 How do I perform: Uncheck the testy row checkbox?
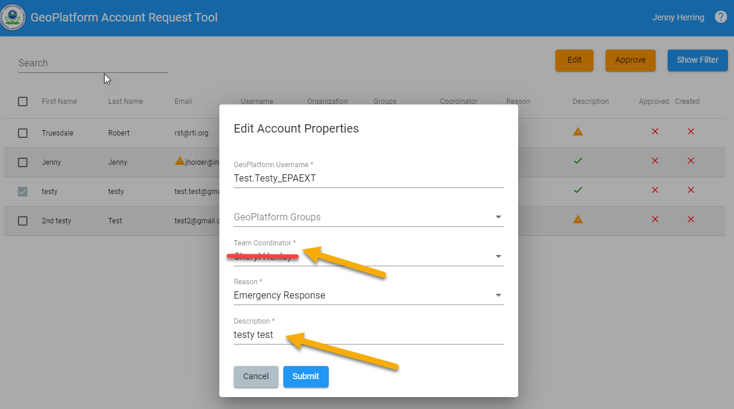click(x=23, y=191)
